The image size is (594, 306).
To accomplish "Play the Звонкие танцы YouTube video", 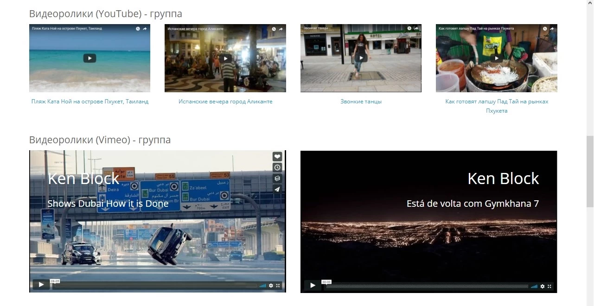I will pos(361,58).
